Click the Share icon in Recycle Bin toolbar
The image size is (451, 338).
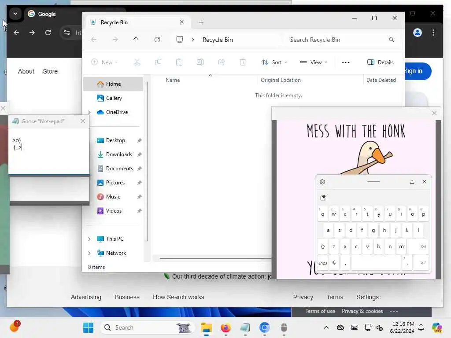point(222,62)
